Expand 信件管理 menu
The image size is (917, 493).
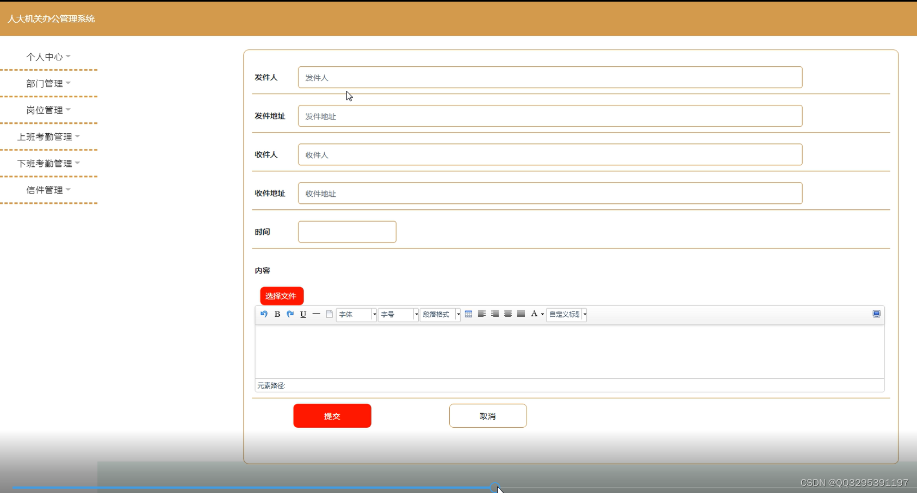pos(48,190)
